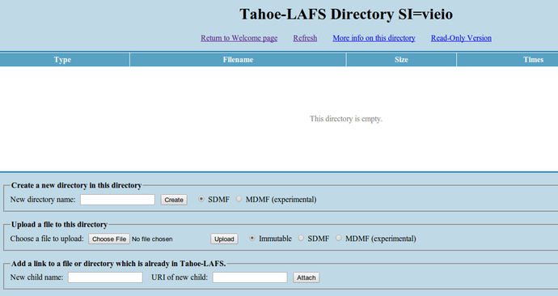Click the Attach button
The height and width of the screenshot is (296, 558).
coord(306,277)
